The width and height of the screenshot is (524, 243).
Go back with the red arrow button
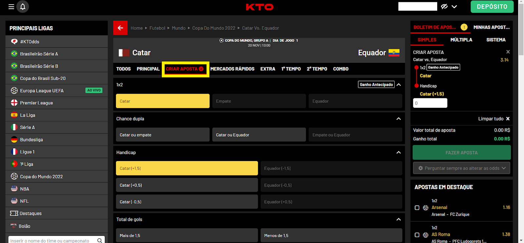pyautogui.click(x=120, y=28)
